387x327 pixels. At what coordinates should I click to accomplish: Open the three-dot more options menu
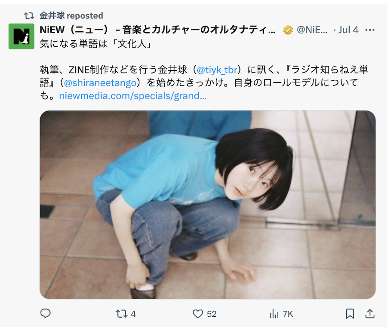point(370,30)
